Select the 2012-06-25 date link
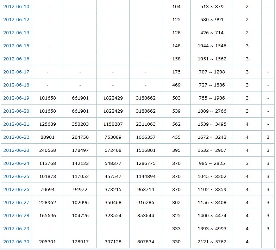276x250 pixels. coord(16,177)
